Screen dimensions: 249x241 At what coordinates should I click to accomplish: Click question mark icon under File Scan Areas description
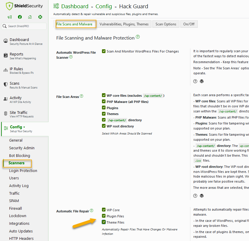tap(195, 196)
